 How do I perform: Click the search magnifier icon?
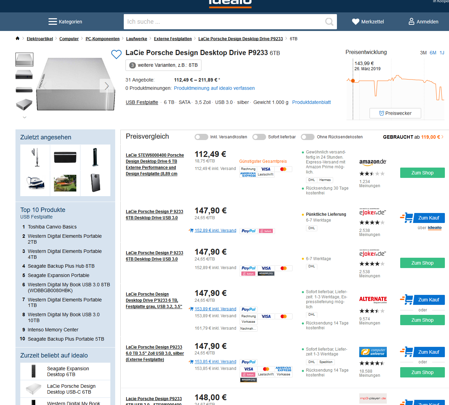point(329,22)
